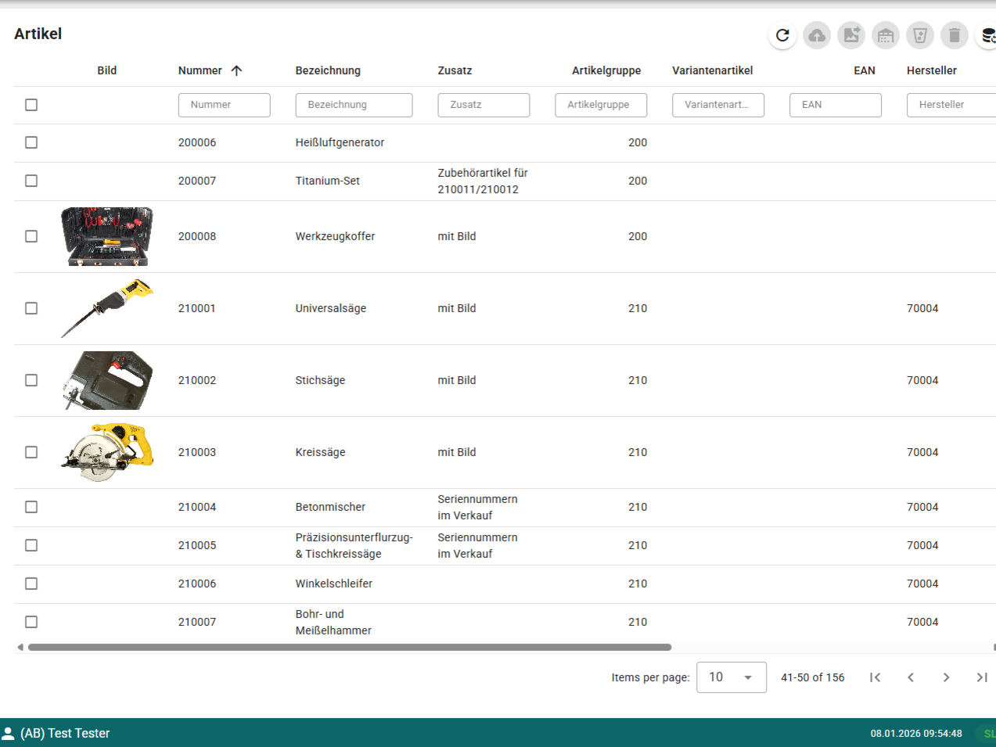Select the Bezeichnung column header
The width and height of the screenshot is (996, 747).
click(328, 70)
